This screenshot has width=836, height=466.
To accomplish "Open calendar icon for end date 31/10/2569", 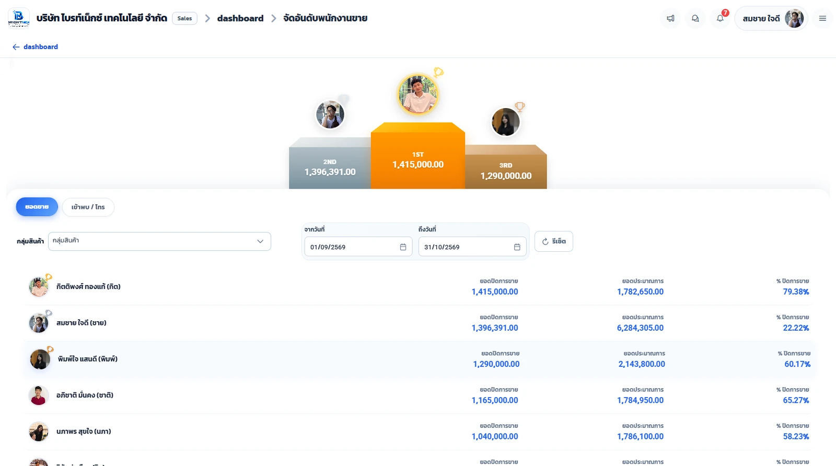I will [517, 247].
